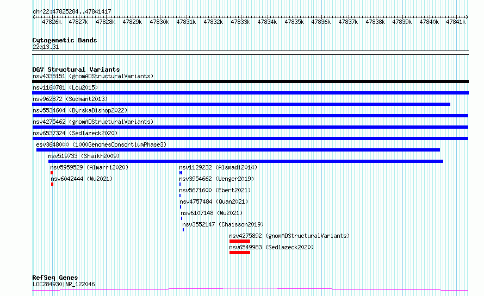484x296 pixels.
Task: Click the black cytogenetic band line
Action: point(250,53)
